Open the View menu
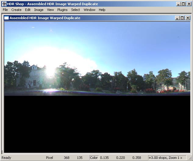The height and width of the screenshot is (161, 193). coord(50,10)
